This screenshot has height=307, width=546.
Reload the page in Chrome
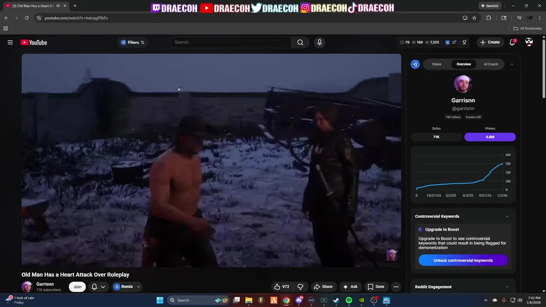point(26,18)
